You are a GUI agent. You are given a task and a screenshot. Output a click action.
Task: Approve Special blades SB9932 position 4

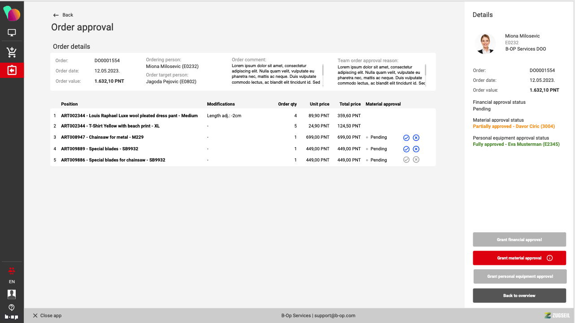pos(406,149)
